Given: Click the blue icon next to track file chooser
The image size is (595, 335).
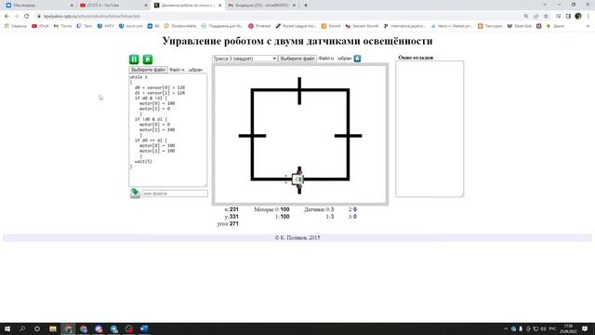Looking at the screenshot, I should 357,59.
